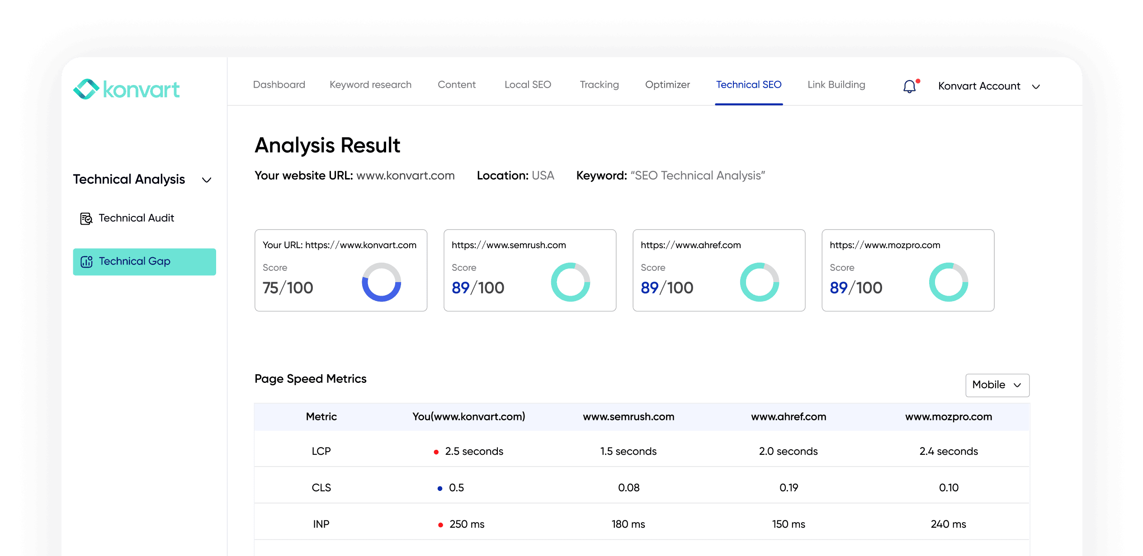Click the ahref score donut chart

760,283
